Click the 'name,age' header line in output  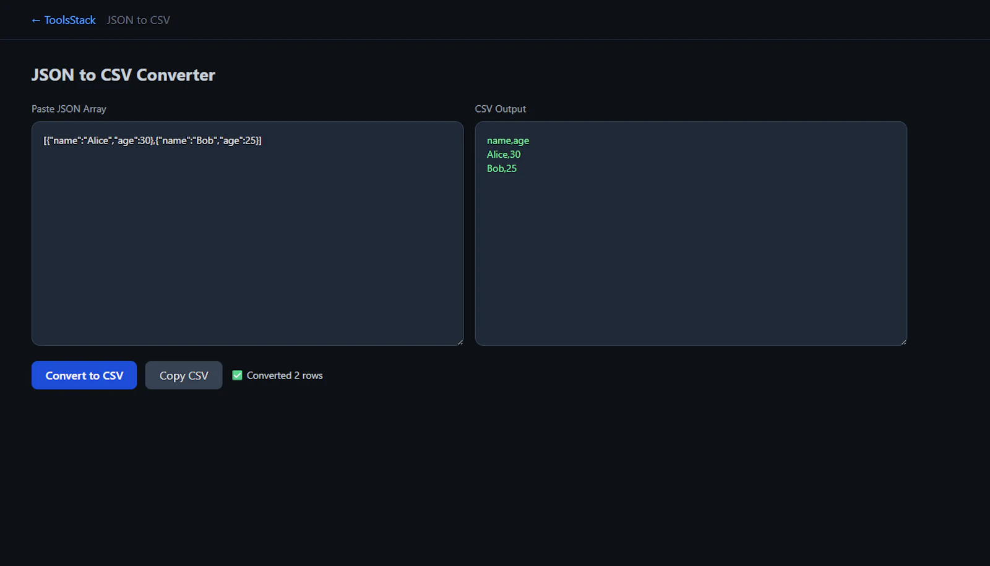point(508,140)
